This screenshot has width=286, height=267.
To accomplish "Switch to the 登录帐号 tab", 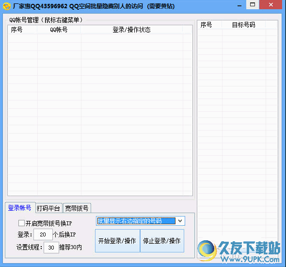I will pos(20,208).
